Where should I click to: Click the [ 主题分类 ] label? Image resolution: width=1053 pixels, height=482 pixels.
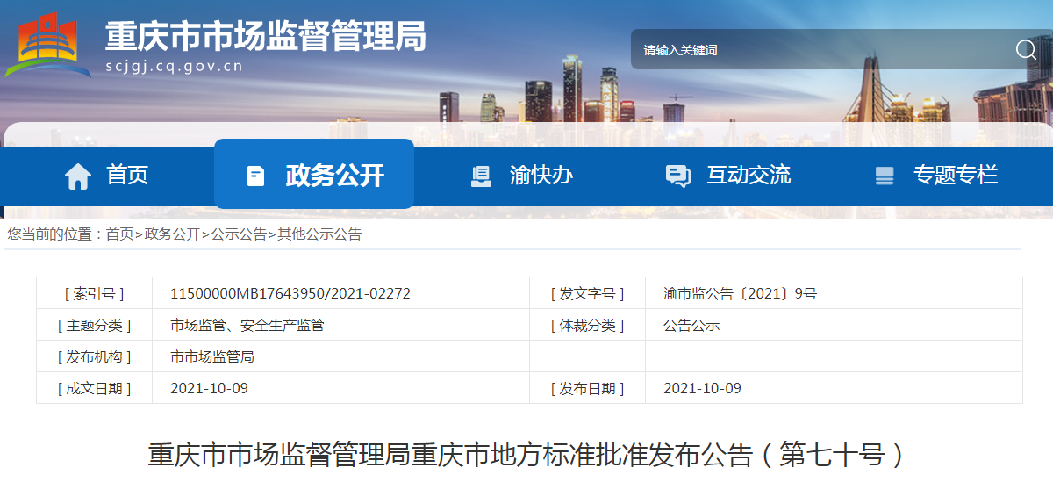[x=95, y=325]
